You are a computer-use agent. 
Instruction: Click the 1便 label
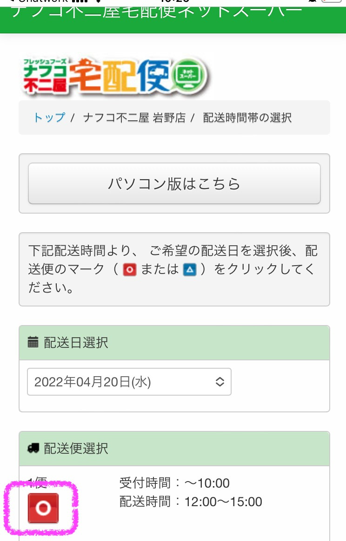(37, 483)
